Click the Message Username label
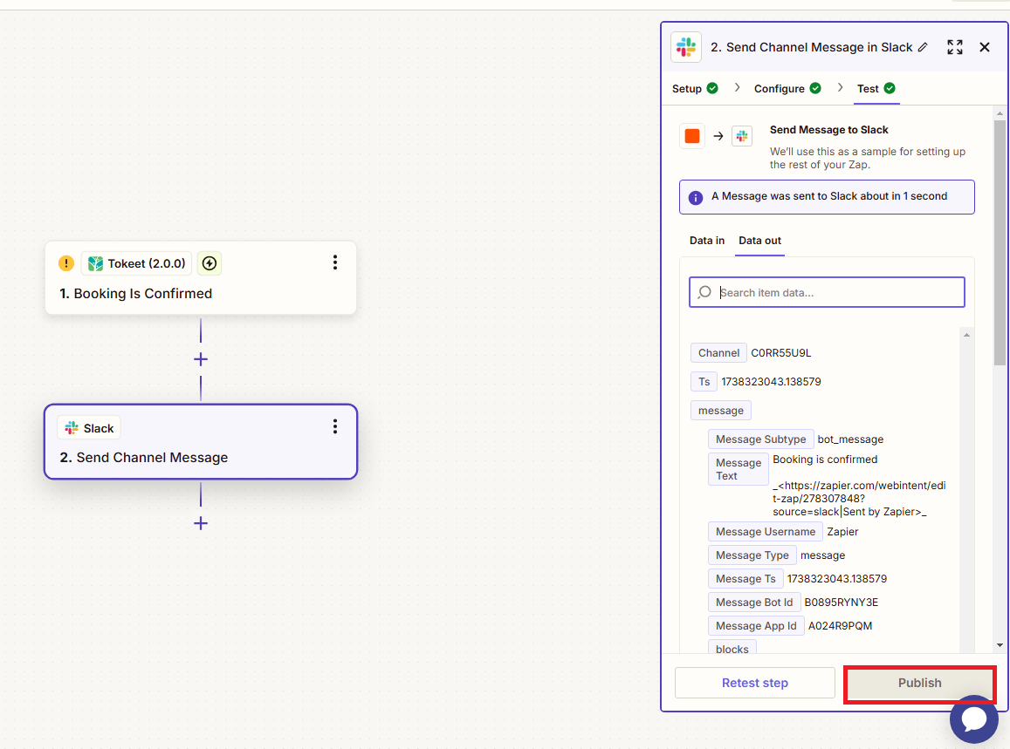 tap(766, 532)
